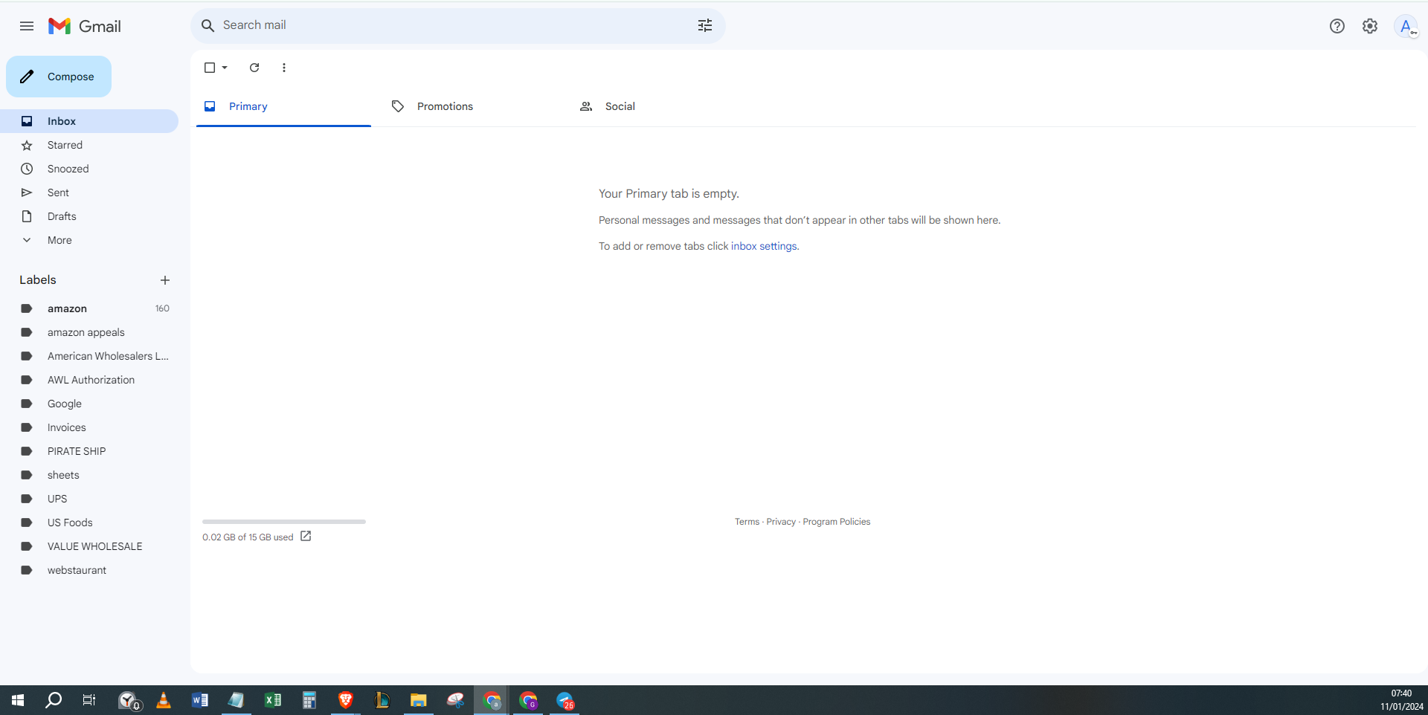Open the VALUE WHOLESALE label
The image size is (1428, 715).
coord(89,546)
